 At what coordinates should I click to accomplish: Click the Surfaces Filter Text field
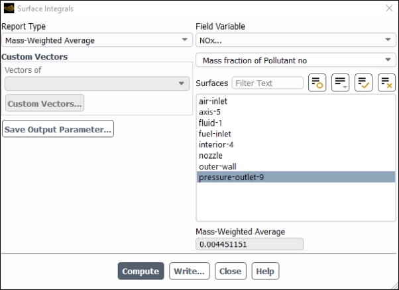(x=268, y=83)
